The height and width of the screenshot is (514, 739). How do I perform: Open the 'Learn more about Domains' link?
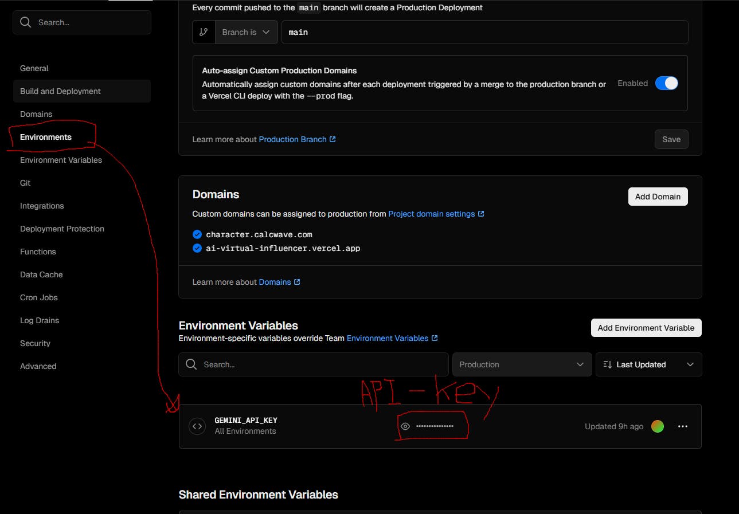pos(279,282)
